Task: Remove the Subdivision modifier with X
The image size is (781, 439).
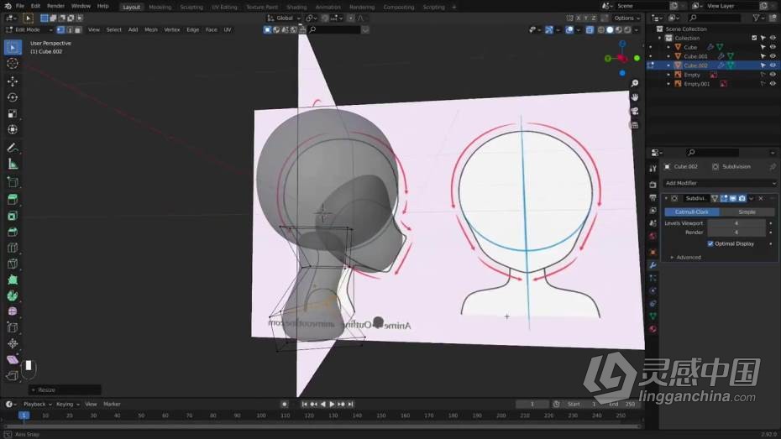Action: pyautogui.click(x=761, y=199)
